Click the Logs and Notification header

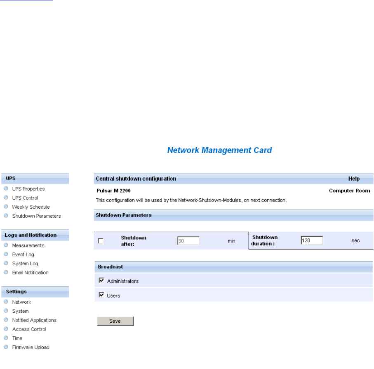(x=35, y=235)
